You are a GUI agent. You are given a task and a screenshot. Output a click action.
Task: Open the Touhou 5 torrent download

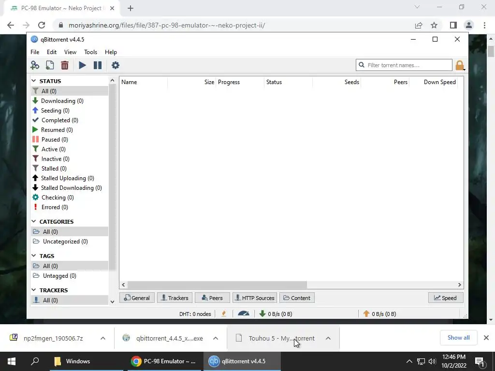[x=275, y=338]
